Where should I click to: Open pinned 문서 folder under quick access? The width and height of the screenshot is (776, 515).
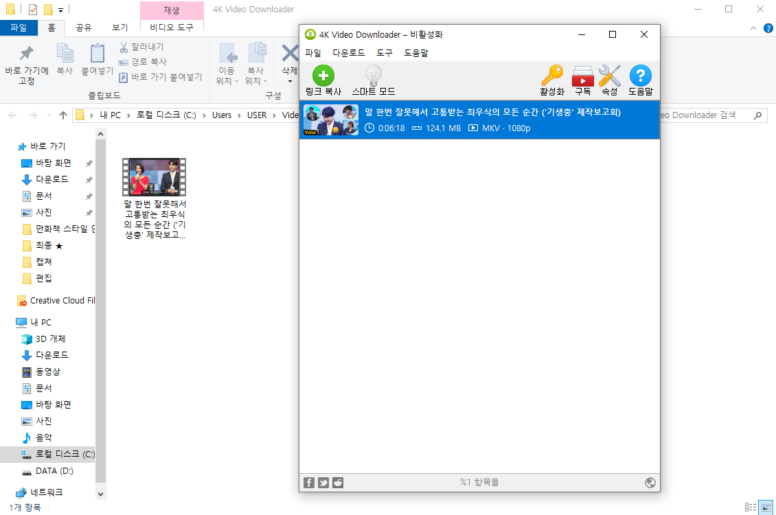[x=43, y=196]
